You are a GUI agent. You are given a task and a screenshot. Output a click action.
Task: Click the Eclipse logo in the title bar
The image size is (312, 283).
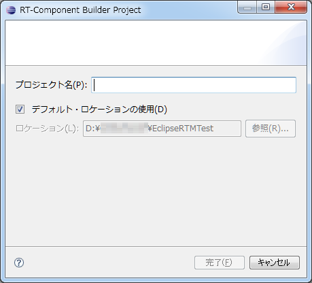point(11,10)
